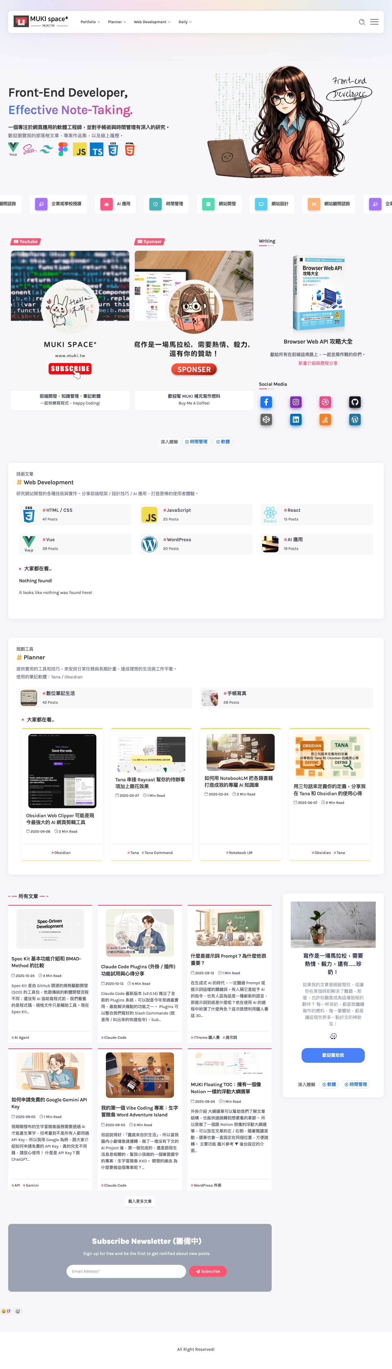Focus the Email Address input field

pyautogui.click(x=126, y=1271)
